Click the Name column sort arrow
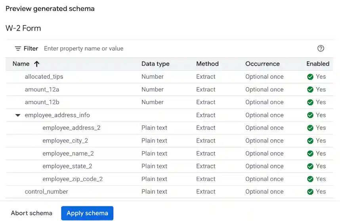Image resolution: width=340 pixels, height=221 pixels. pyautogui.click(x=36, y=64)
